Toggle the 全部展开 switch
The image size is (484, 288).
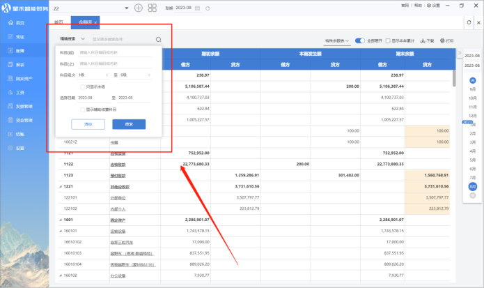361,41
